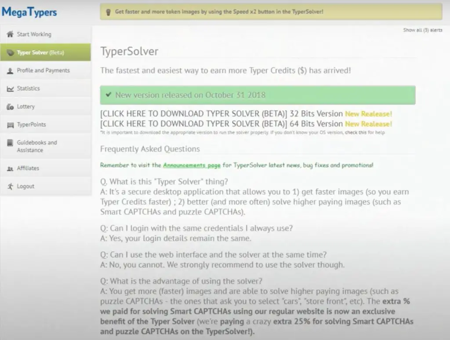450x340 pixels.
Task: Open the Affiliates page
Action: pos(46,168)
